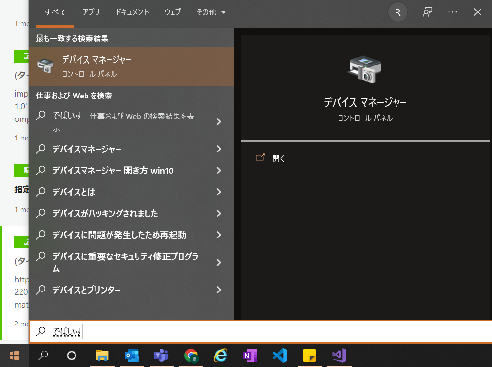
Task: Launch OneNote from the taskbar
Action: 250,356
